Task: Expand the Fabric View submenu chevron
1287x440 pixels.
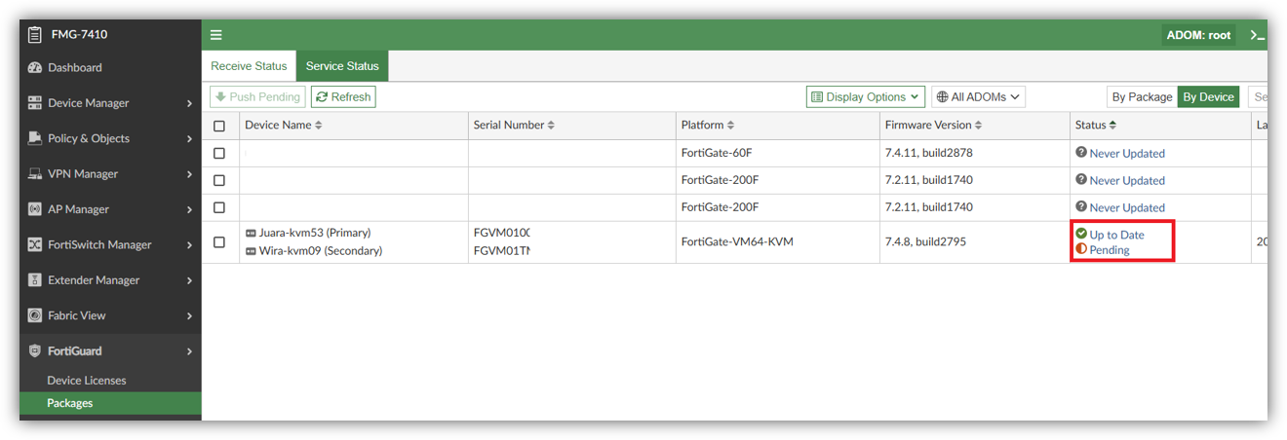Action: pos(189,316)
